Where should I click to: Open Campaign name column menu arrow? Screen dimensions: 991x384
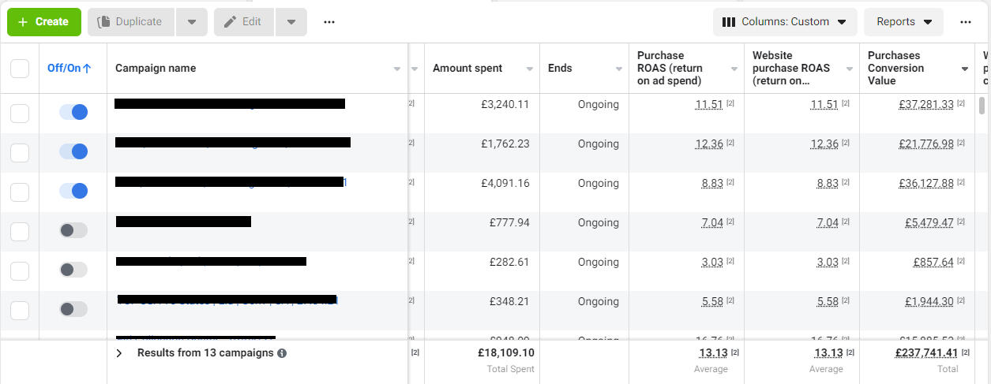[397, 69]
